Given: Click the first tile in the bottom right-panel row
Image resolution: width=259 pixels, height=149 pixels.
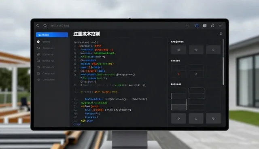Looking at the screenshot, I should pyautogui.click(x=178, y=119).
